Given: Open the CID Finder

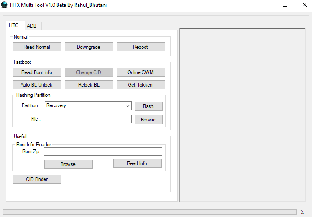Looking at the screenshot, I should tap(37, 179).
